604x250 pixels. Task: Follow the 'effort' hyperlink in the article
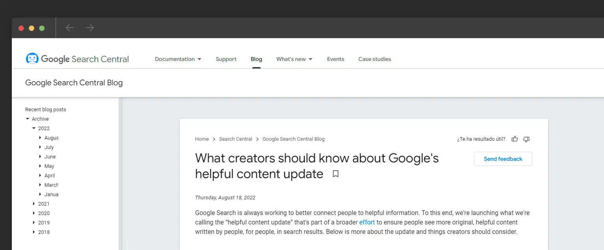point(367,222)
